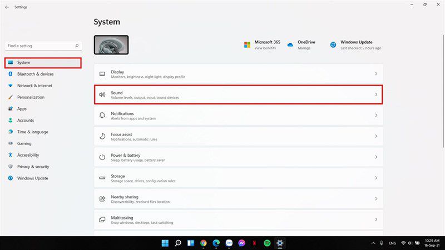
Task: Click the Settings gear taskbar icon
Action: (x=280, y=243)
